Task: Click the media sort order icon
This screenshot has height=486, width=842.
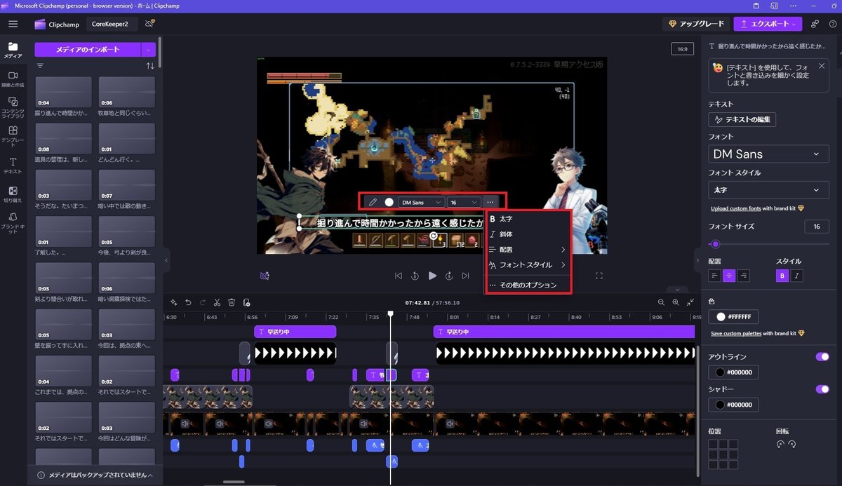Action: click(150, 66)
